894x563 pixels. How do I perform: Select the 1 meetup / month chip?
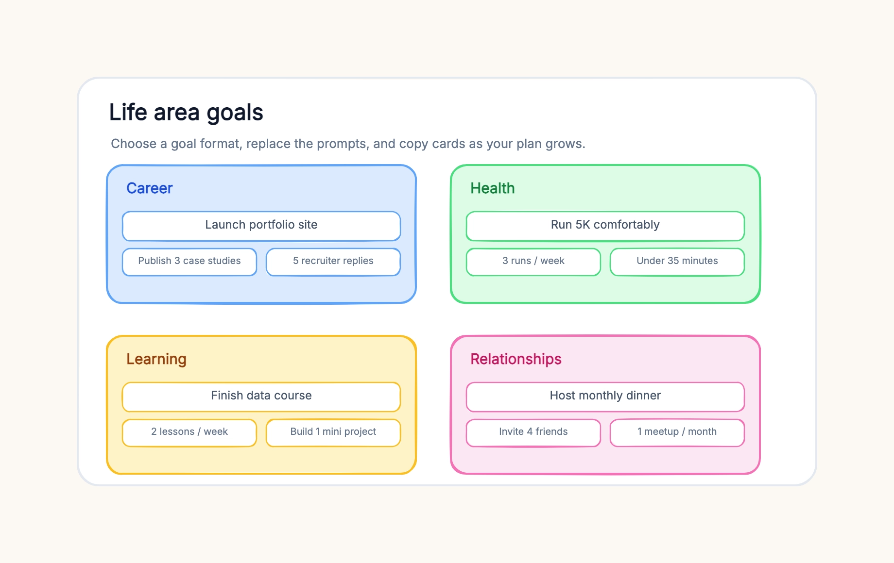[677, 432]
